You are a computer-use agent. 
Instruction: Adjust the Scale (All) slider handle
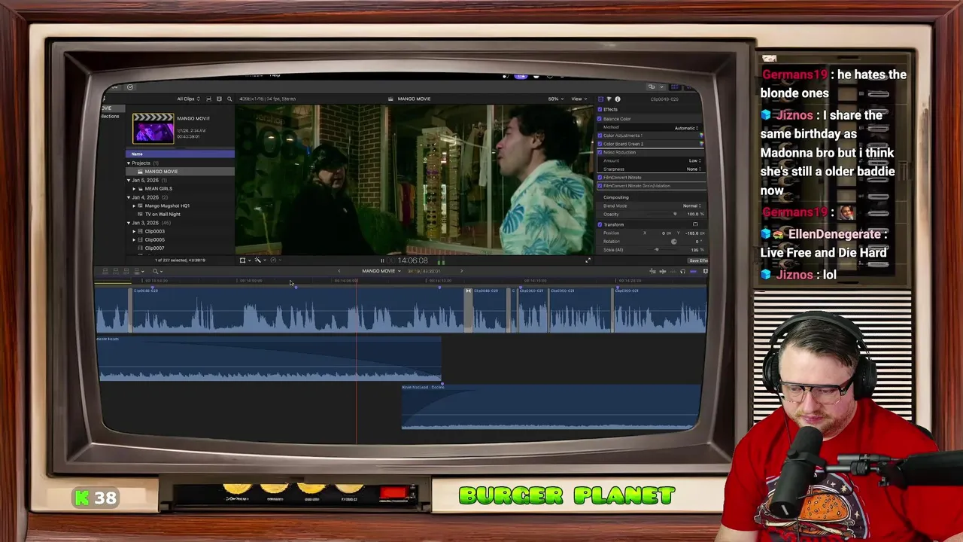point(657,250)
